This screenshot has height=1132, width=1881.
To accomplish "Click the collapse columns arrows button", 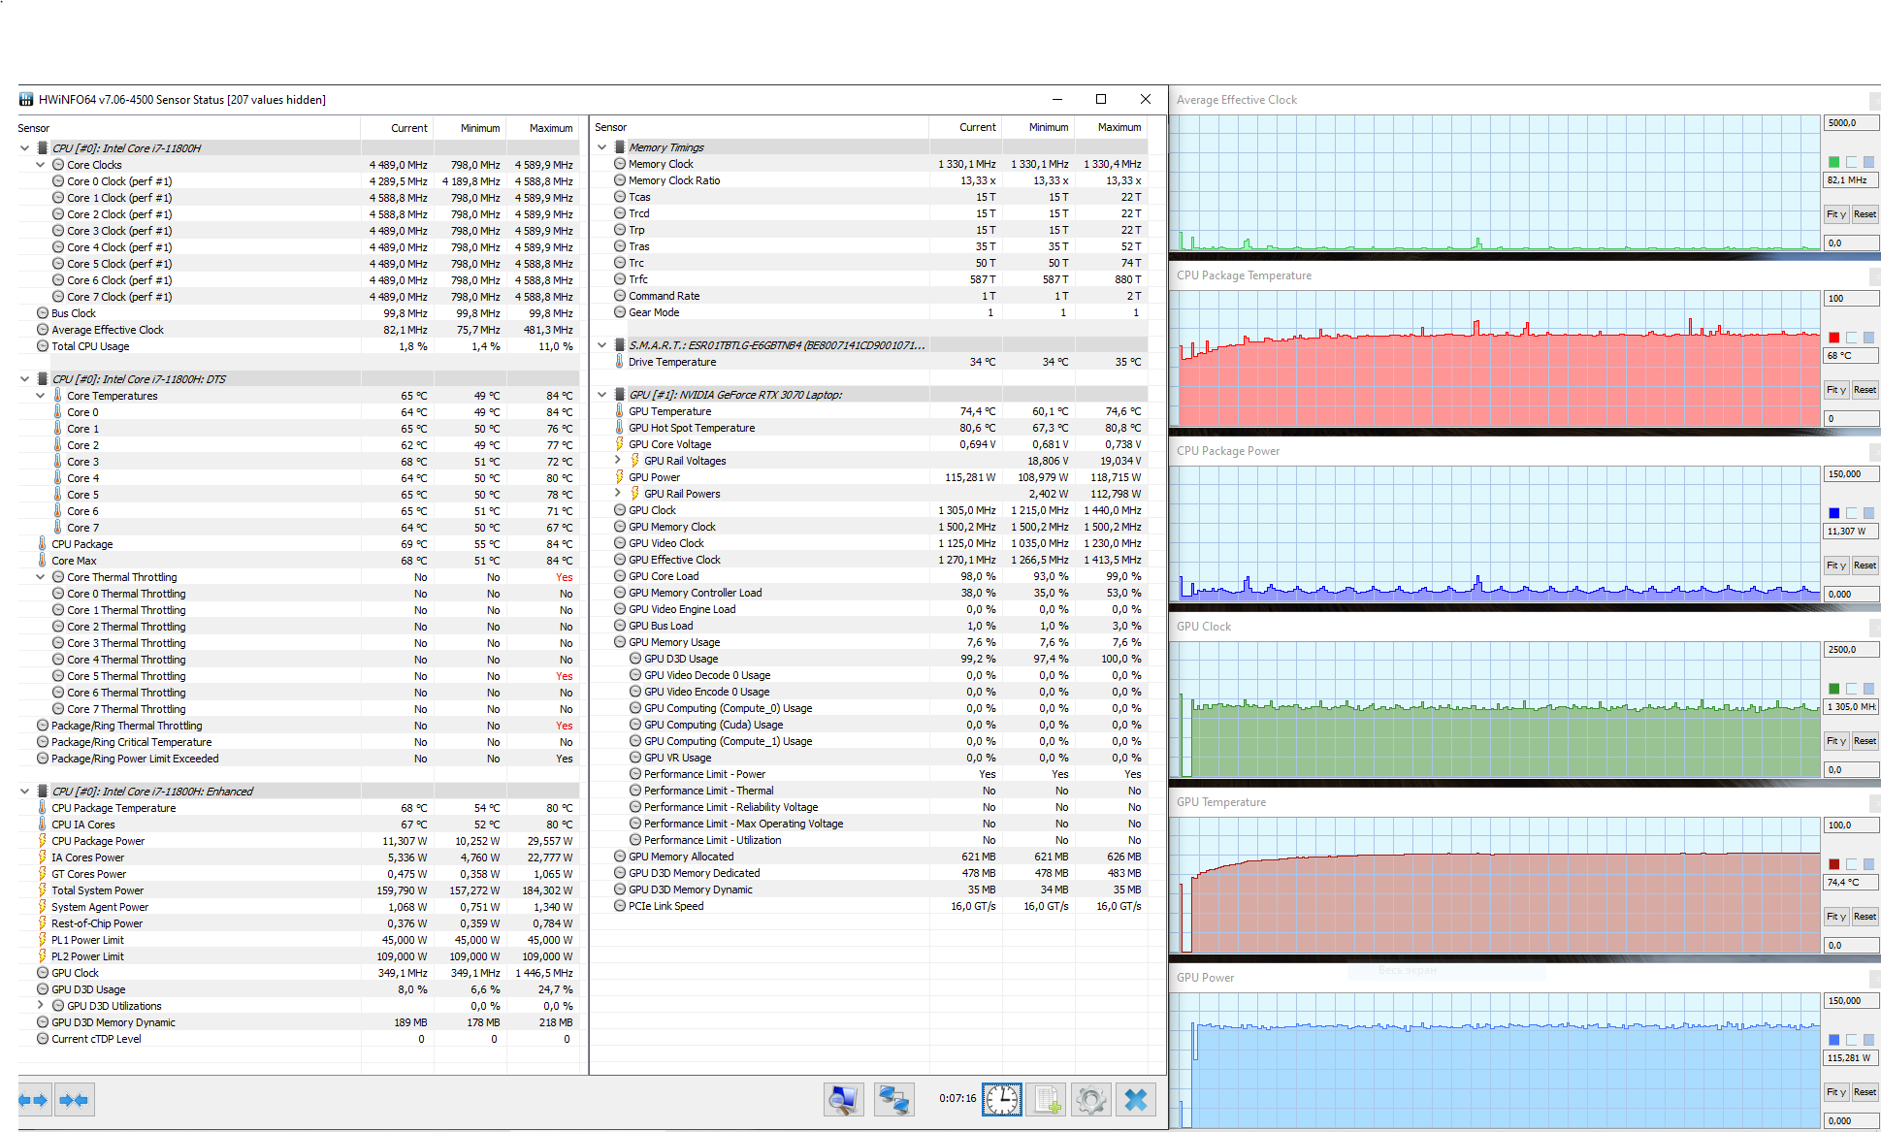I will 74,1100.
